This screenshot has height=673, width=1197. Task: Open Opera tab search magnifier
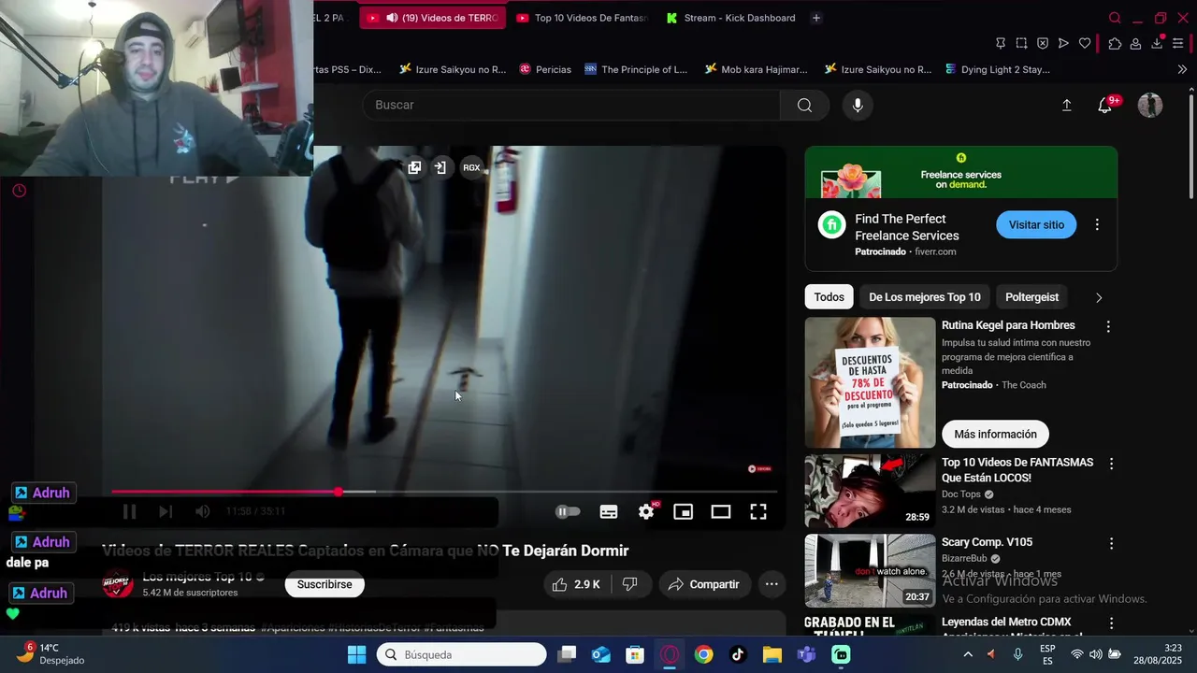(x=1115, y=18)
